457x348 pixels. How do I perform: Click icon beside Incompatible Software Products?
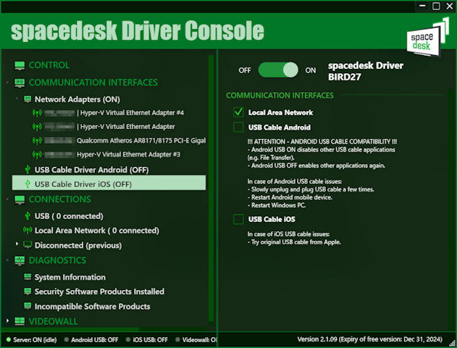28,306
